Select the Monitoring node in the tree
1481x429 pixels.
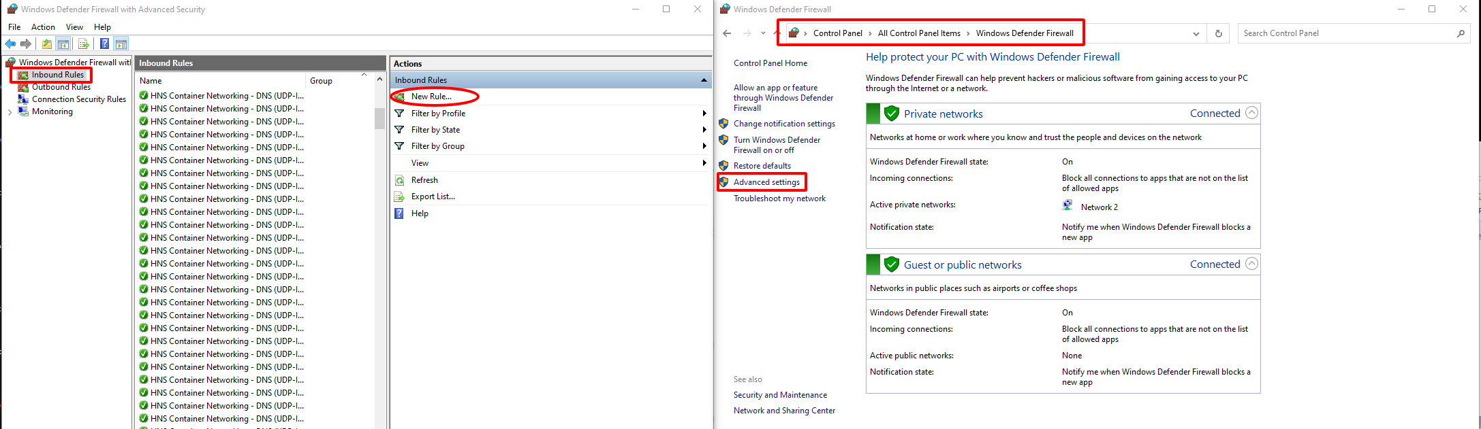tap(52, 111)
